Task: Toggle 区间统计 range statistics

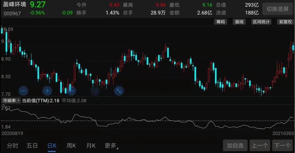Action: click(x=261, y=22)
